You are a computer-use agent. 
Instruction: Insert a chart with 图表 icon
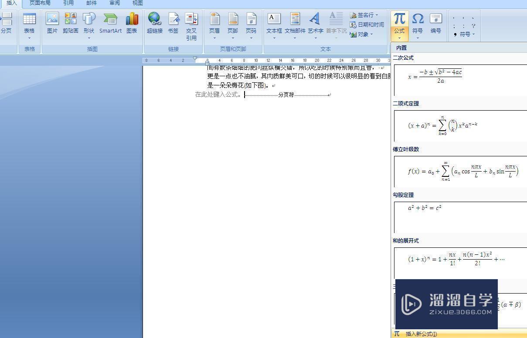pyautogui.click(x=132, y=23)
